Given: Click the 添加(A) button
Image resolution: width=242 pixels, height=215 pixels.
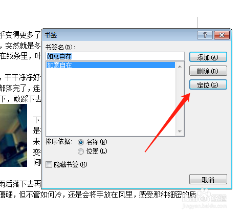Looking at the screenshot, I should click(x=208, y=57).
